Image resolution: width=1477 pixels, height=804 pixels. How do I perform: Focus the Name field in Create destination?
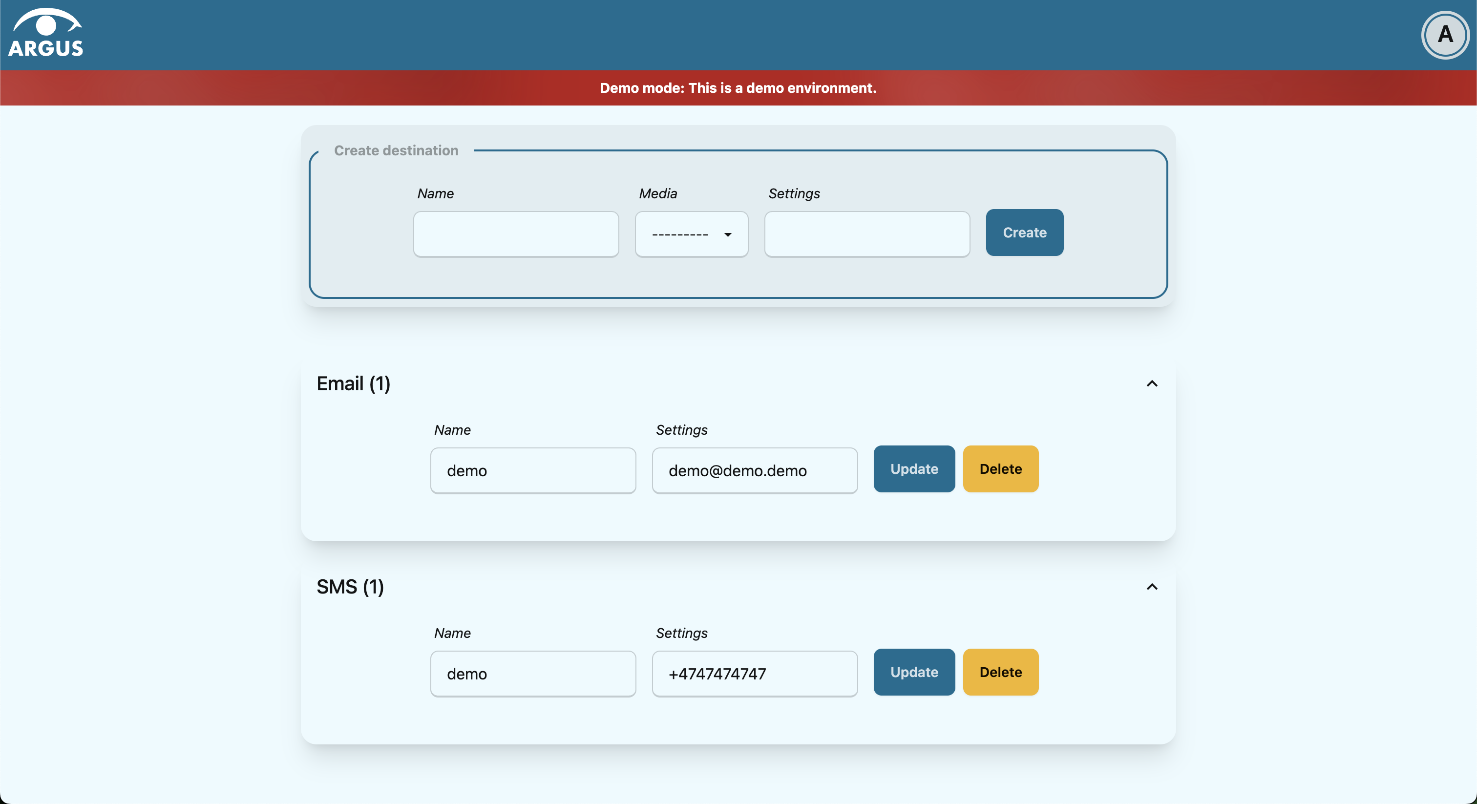[x=516, y=234]
